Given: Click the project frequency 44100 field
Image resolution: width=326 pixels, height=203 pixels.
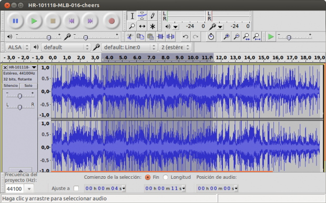Looking at the screenshot, I should coord(15,189).
